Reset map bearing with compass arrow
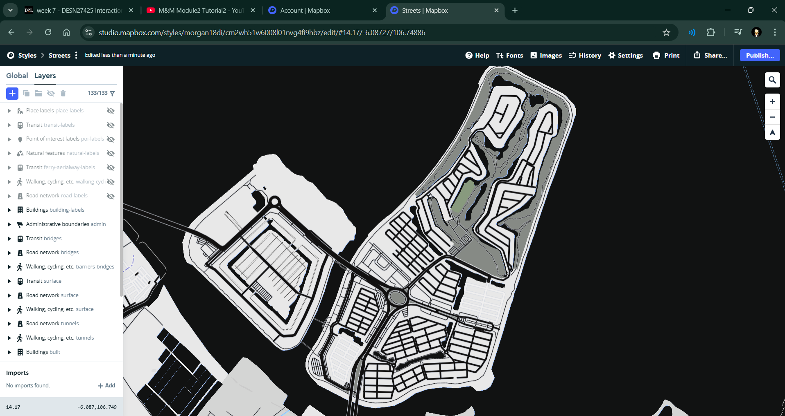Image resolution: width=785 pixels, height=416 pixels. (x=772, y=132)
